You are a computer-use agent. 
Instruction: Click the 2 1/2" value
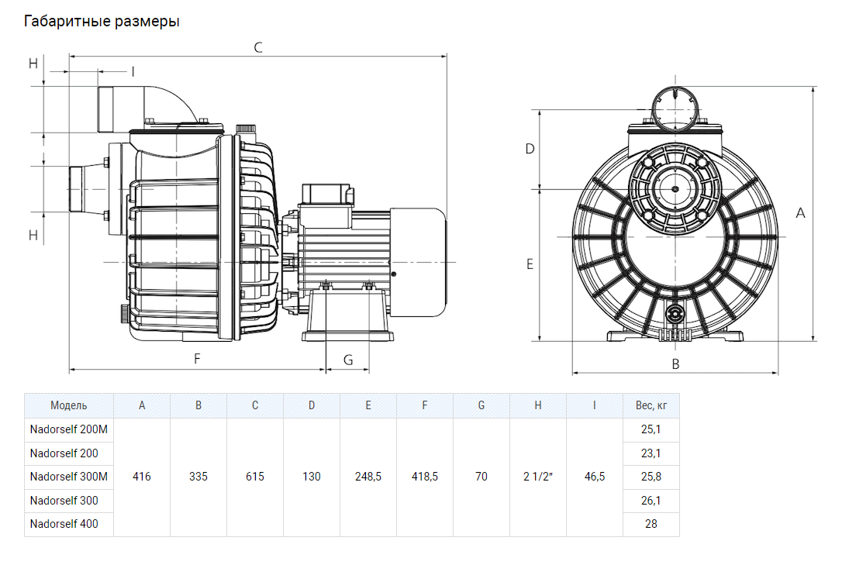[x=537, y=476]
